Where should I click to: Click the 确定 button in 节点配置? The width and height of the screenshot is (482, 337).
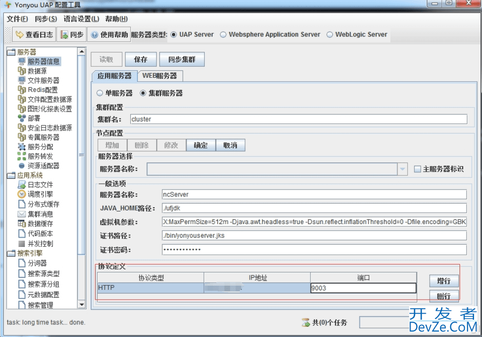point(201,145)
